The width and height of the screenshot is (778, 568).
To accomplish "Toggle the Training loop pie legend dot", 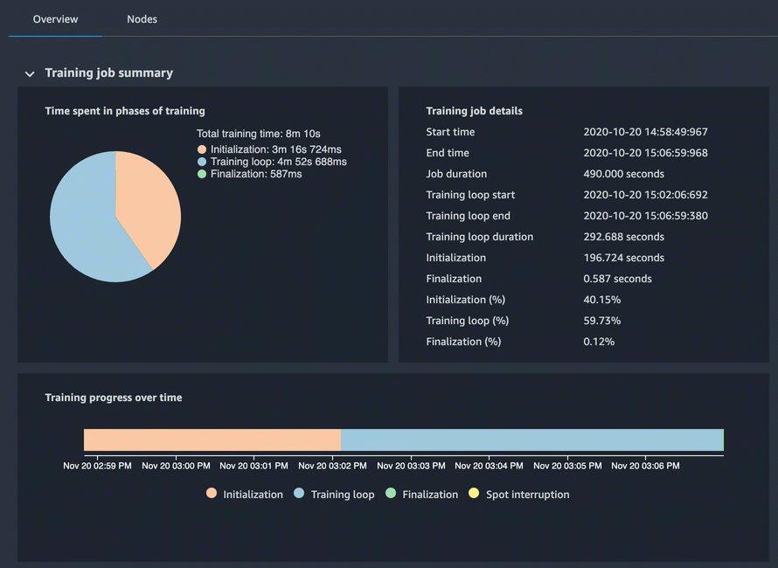I will point(202,162).
